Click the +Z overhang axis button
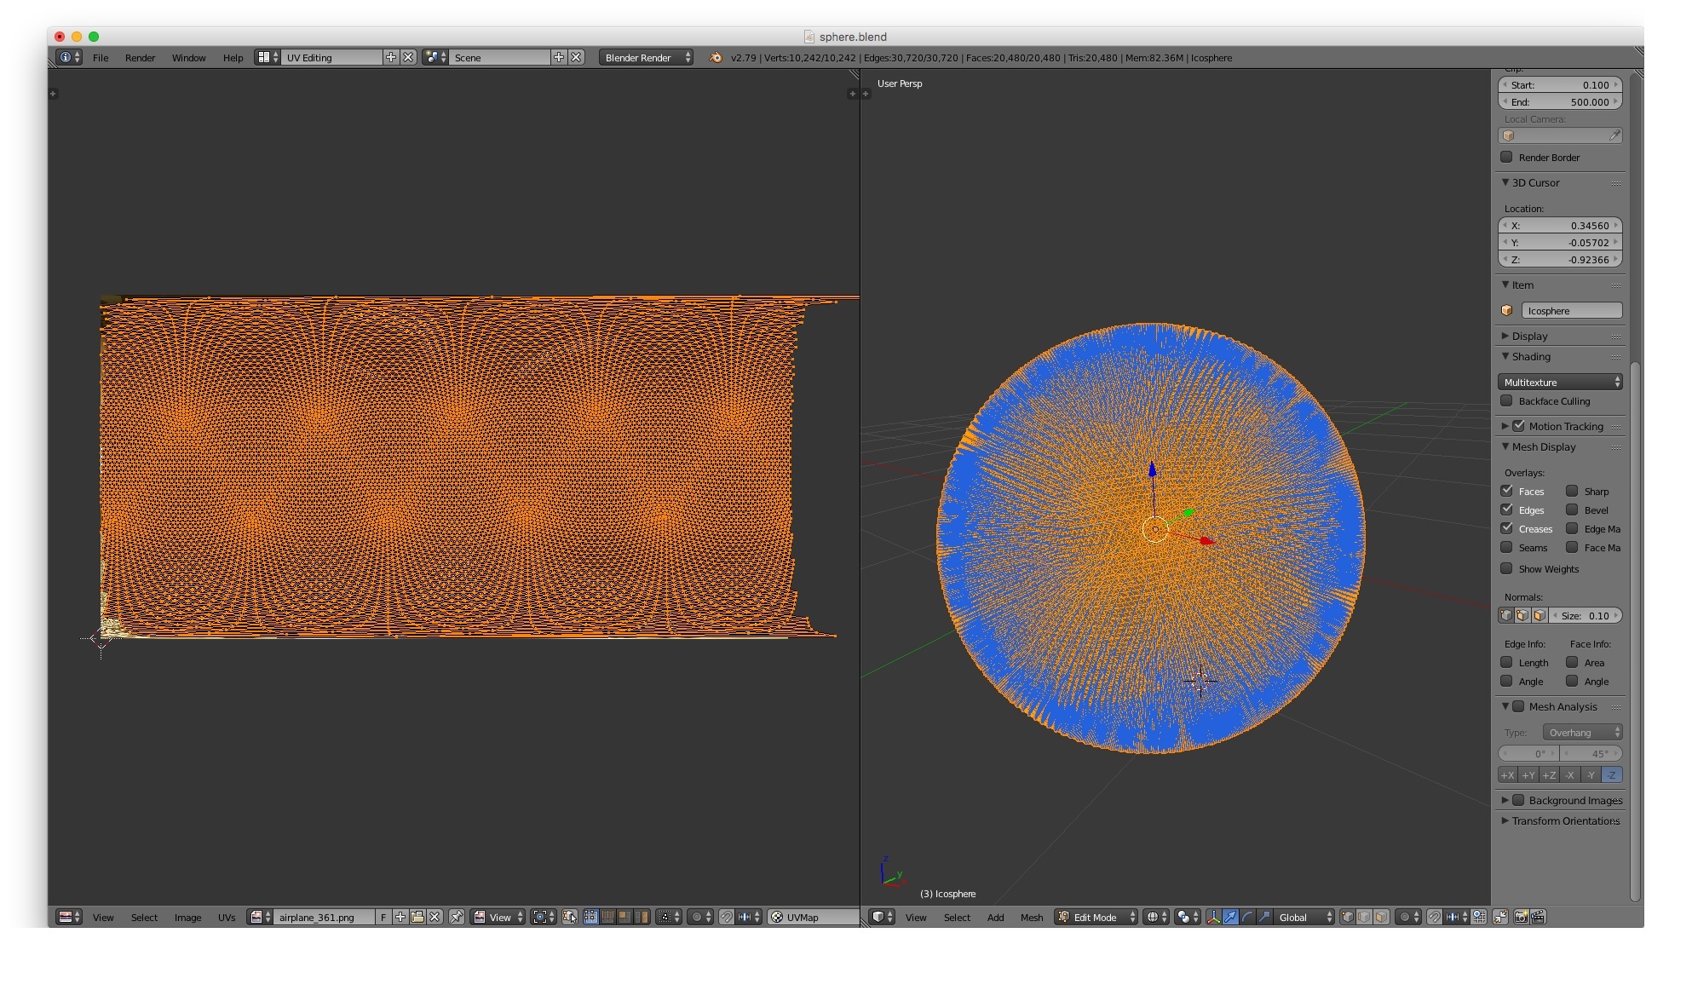The width and height of the screenshot is (1692, 996). click(x=1549, y=775)
